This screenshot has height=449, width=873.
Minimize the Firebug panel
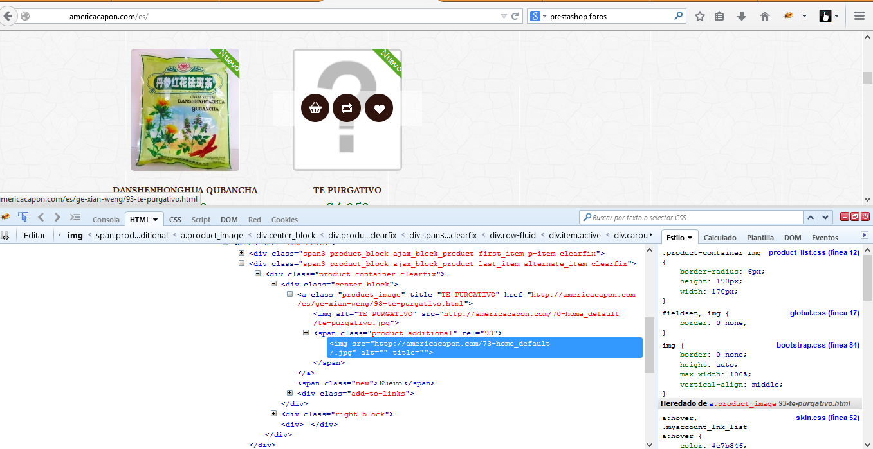tap(846, 217)
